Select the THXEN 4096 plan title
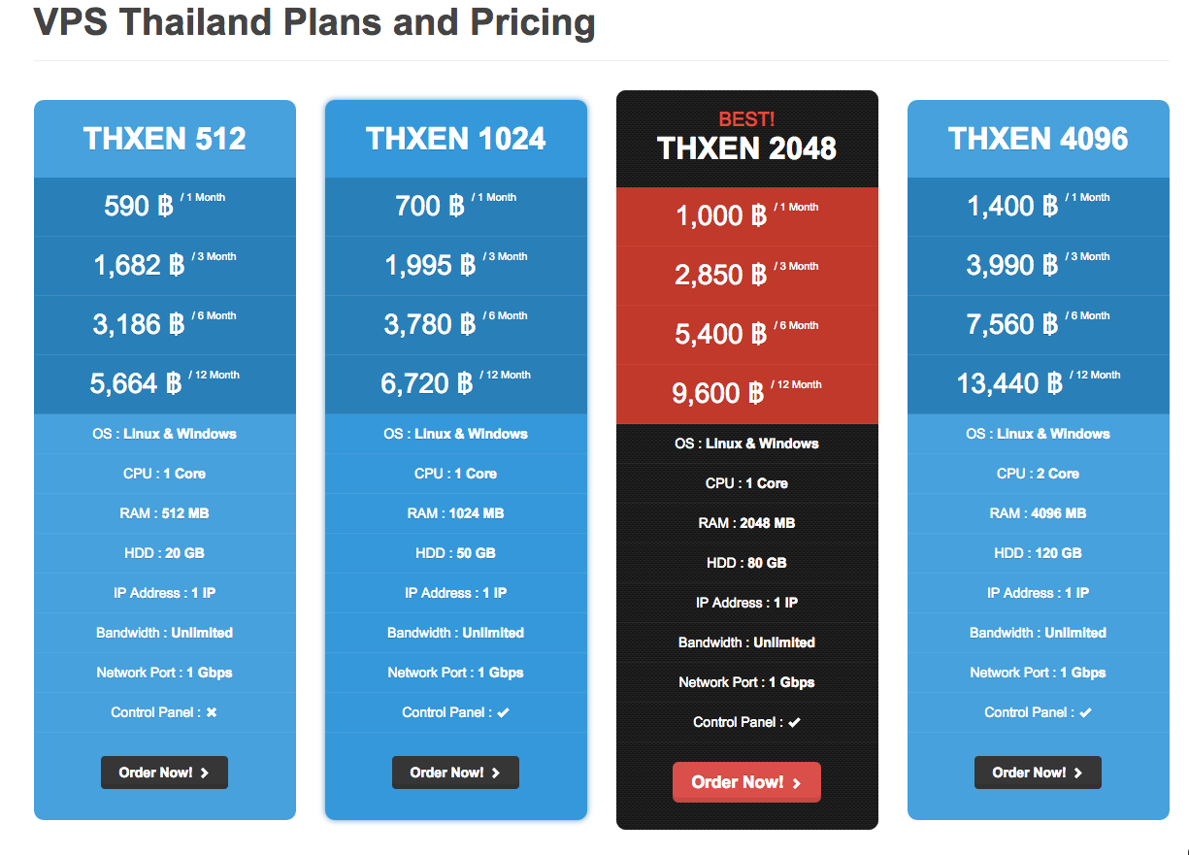The height and width of the screenshot is (855, 1189). point(1039,139)
